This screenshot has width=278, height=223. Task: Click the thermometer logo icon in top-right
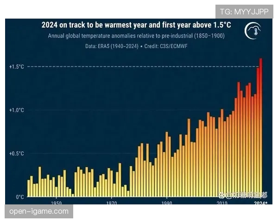253,31
